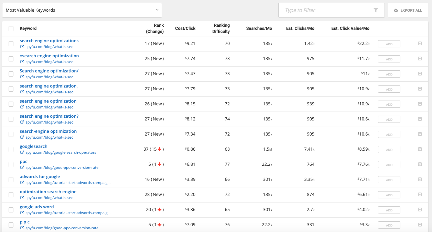The image size is (432, 232).
Task: Expand row options arrow for 'googlesearch'
Action: click(x=420, y=149)
